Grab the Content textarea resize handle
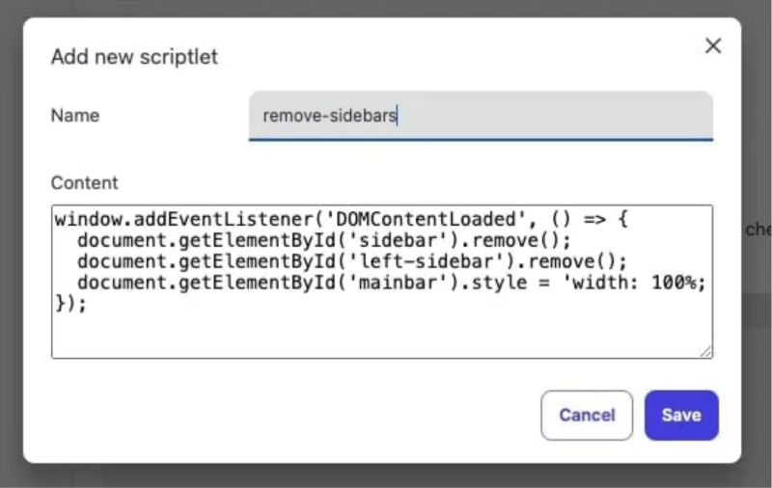This screenshot has width=772, height=488. (706, 351)
